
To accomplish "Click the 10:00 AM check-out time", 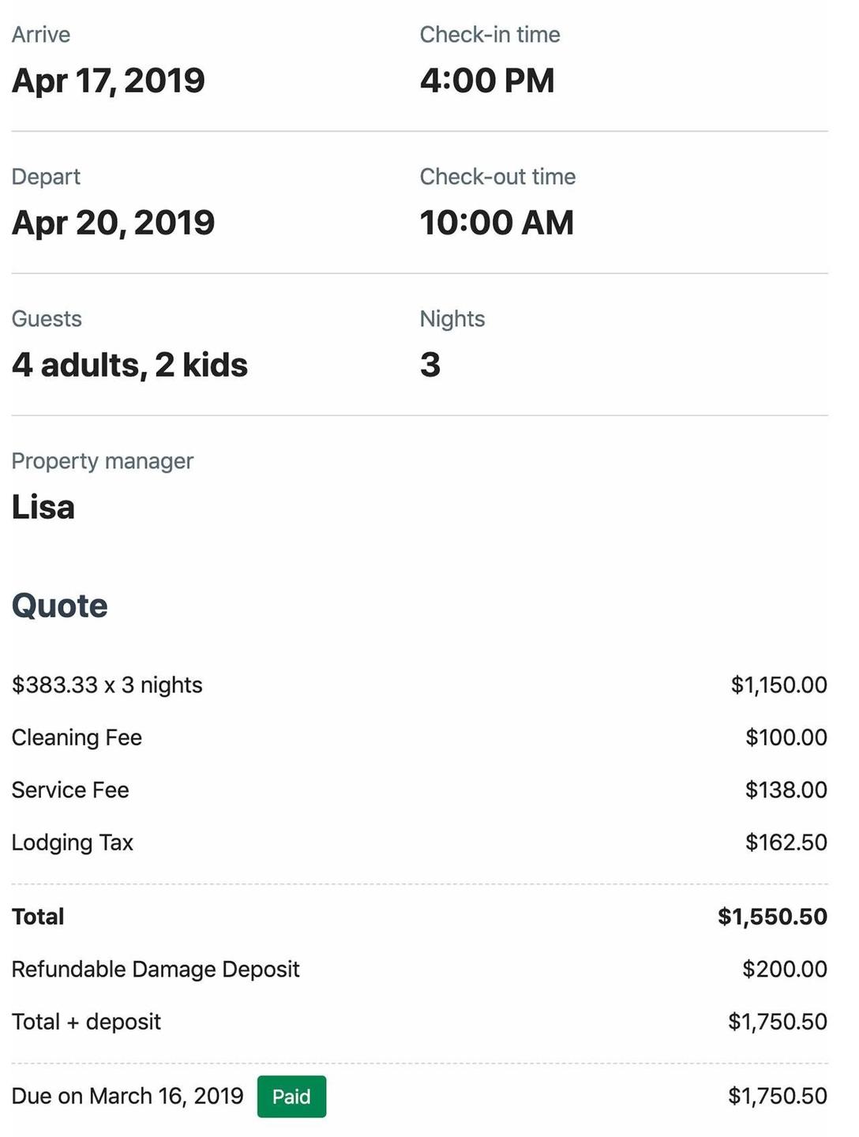I will pos(497,223).
